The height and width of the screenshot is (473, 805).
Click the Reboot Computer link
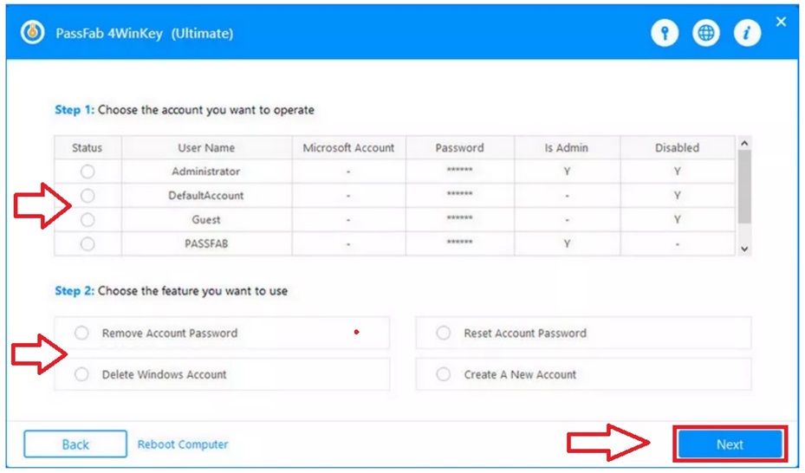coord(183,444)
